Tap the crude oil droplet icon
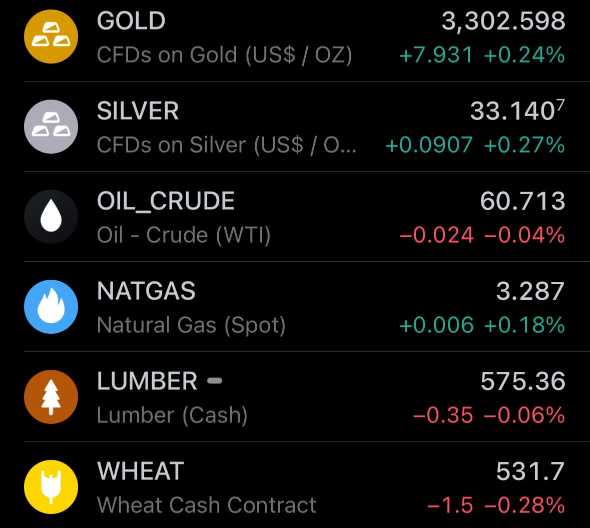 tap(51, 216)
